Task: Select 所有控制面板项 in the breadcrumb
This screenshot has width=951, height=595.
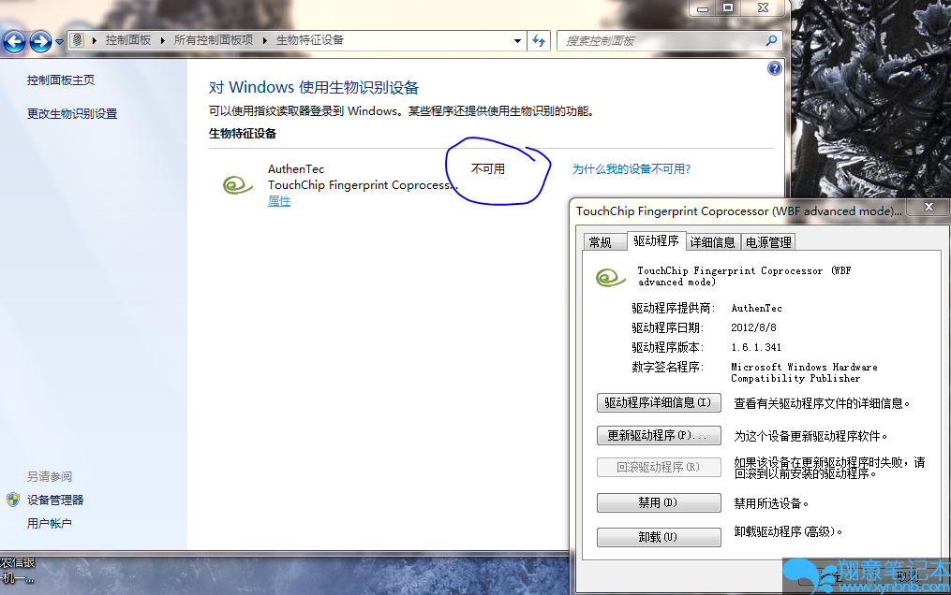Action: click(214, 40)
